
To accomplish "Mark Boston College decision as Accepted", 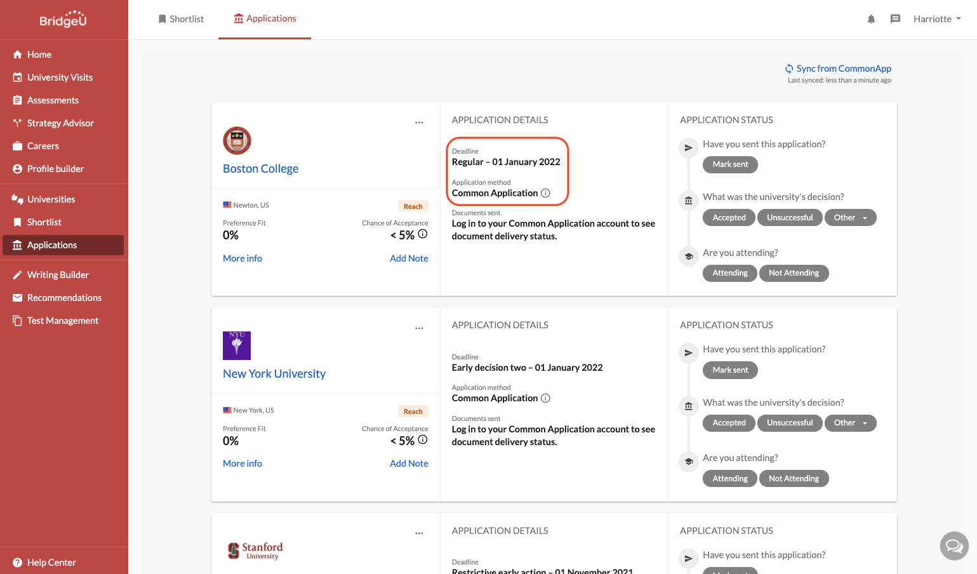I will 729,218.
